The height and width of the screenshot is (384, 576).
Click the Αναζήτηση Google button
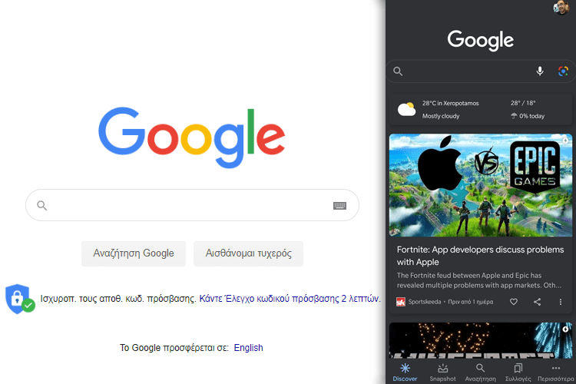click(134, 253)
